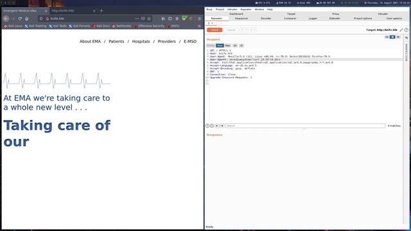Save page to Pocket icon

click(143, 19)
